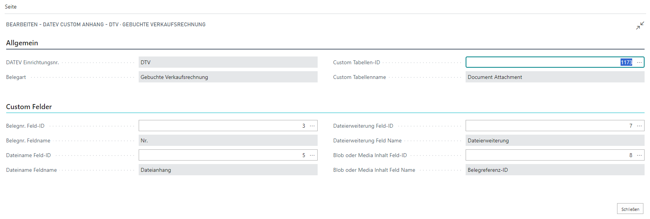Viewport: 650px width, 219px height.
Task: Open lookup ellipsis for Dateierweiterung Feld-ID
Action: pyautogui.click(x=639, y=126)
